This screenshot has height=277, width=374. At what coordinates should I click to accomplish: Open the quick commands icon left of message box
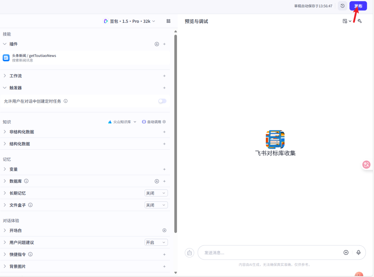point(189,252)
